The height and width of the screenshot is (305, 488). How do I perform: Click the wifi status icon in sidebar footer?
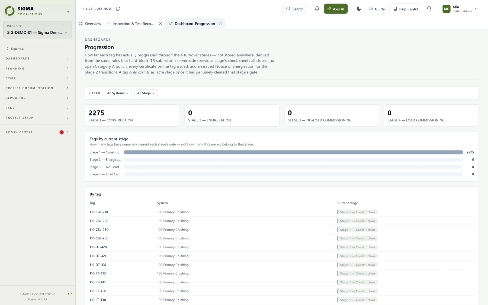[70, 294]
